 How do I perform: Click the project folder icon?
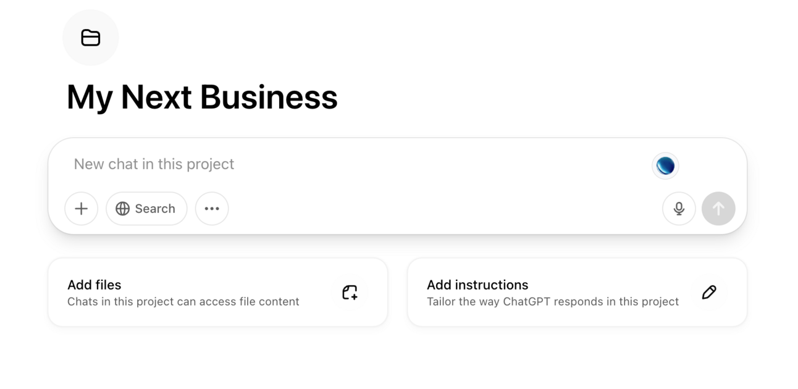pos(91,38)
